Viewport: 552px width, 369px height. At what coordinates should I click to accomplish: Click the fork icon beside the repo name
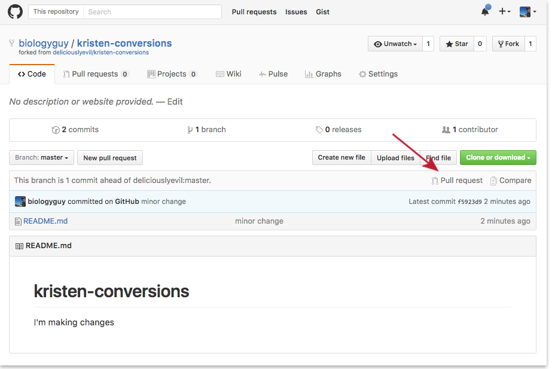(11, 43)
